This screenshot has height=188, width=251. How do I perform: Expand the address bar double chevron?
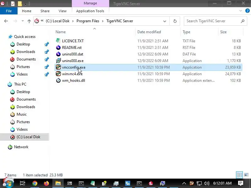click(x=42, y=21)
